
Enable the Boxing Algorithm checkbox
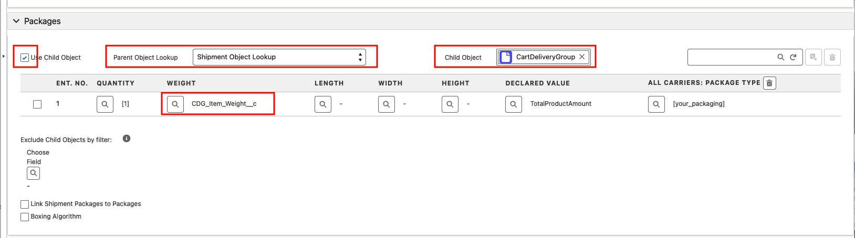pyautogui.click(x=25, y=217)
